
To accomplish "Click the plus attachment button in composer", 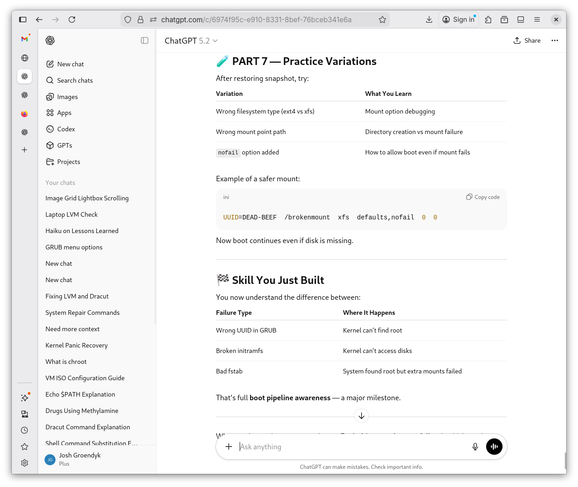I will [x=229, y=447].
